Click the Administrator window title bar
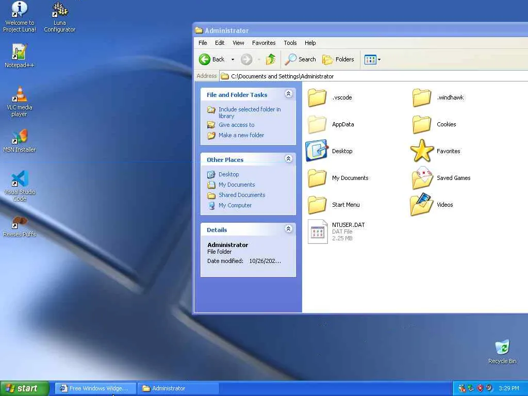The height and width of the screenshot is (396, 528). [360, 30]
